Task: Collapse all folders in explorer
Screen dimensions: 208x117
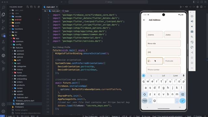Action: [39, 7]
